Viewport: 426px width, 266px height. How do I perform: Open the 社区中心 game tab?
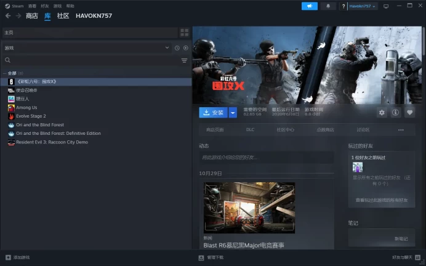(285, 130)
